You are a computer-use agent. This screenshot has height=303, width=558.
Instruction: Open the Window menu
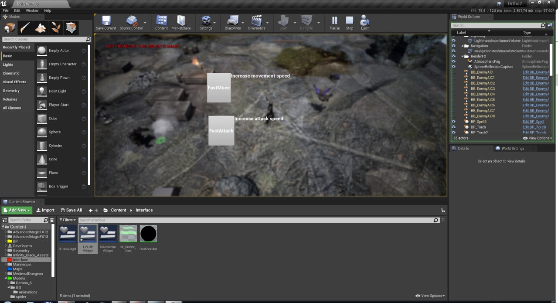point(32,10)
